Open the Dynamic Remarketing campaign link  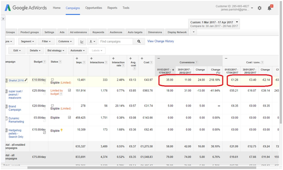[x=16, y=120]
